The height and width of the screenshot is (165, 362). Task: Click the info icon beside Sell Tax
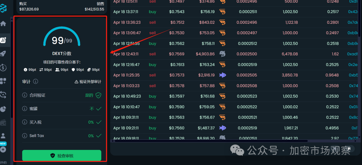(24, 136)
